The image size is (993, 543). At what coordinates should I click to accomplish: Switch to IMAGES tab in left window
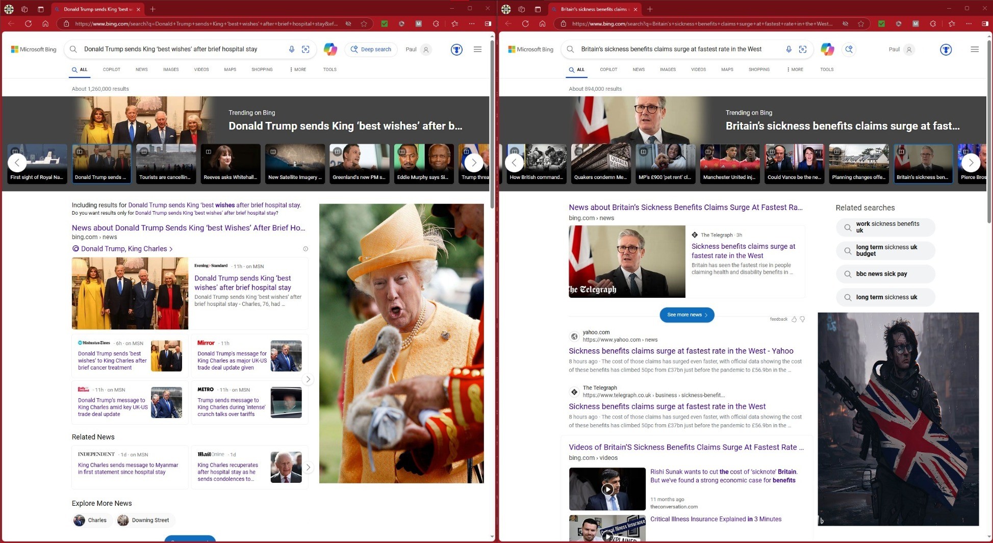[x=171, y=69]
